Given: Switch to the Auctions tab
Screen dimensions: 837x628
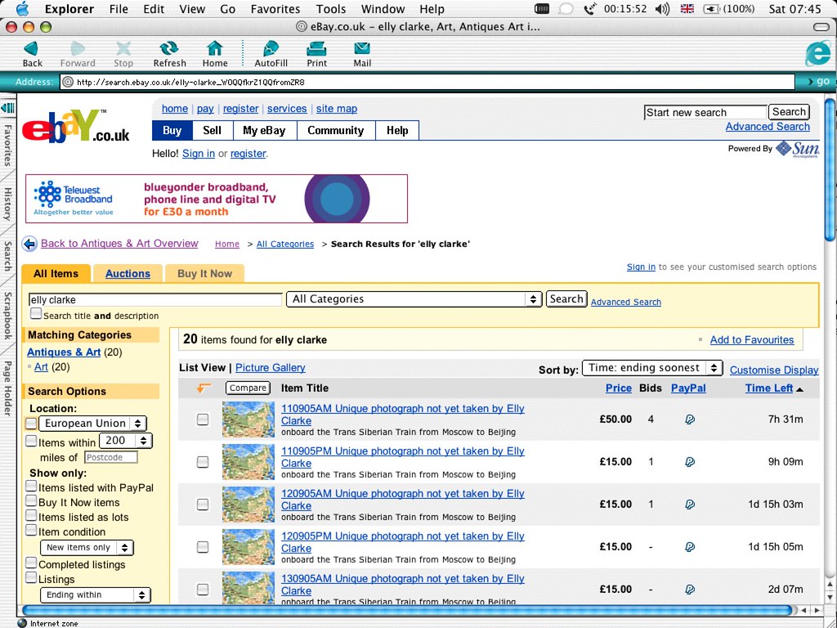Looking at the screenshot, I should [x=128, y=273].
